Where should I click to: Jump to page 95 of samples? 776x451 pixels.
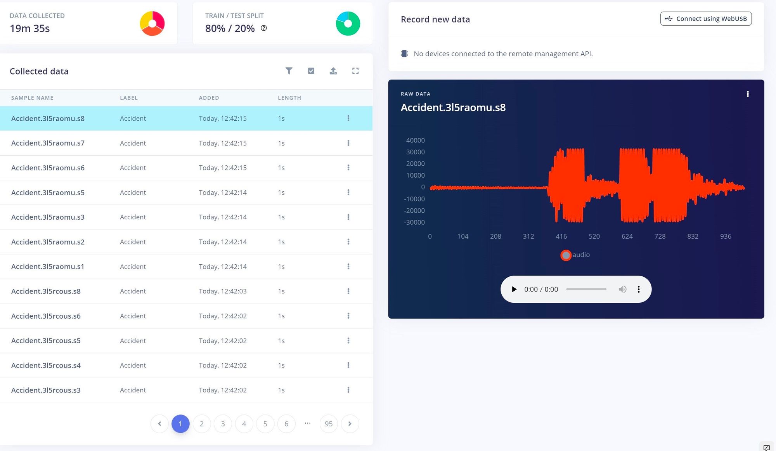[329, 423]
